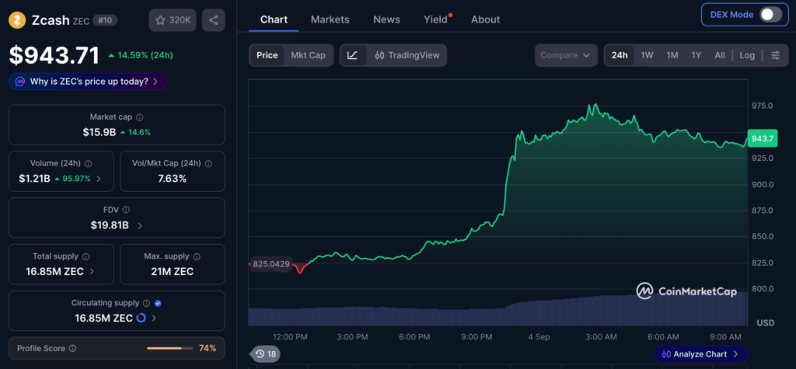This screenshot has width=796, height=369.
Task: Click the Analyze Chart button
Action: coord(700,353)
